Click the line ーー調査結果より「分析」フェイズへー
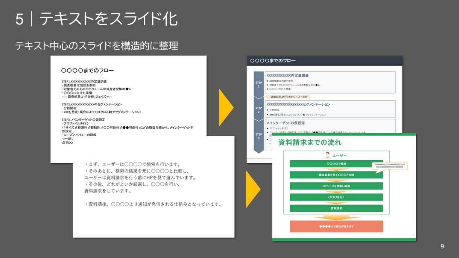 pyautogui.click(x=88, y=96)
